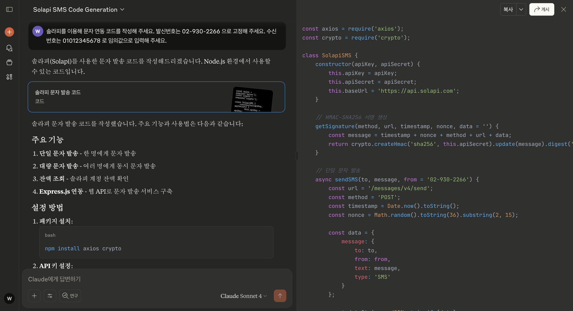Open the tools settings sliders icon
This screenshot has width=573, height=311.
[50, 296]
